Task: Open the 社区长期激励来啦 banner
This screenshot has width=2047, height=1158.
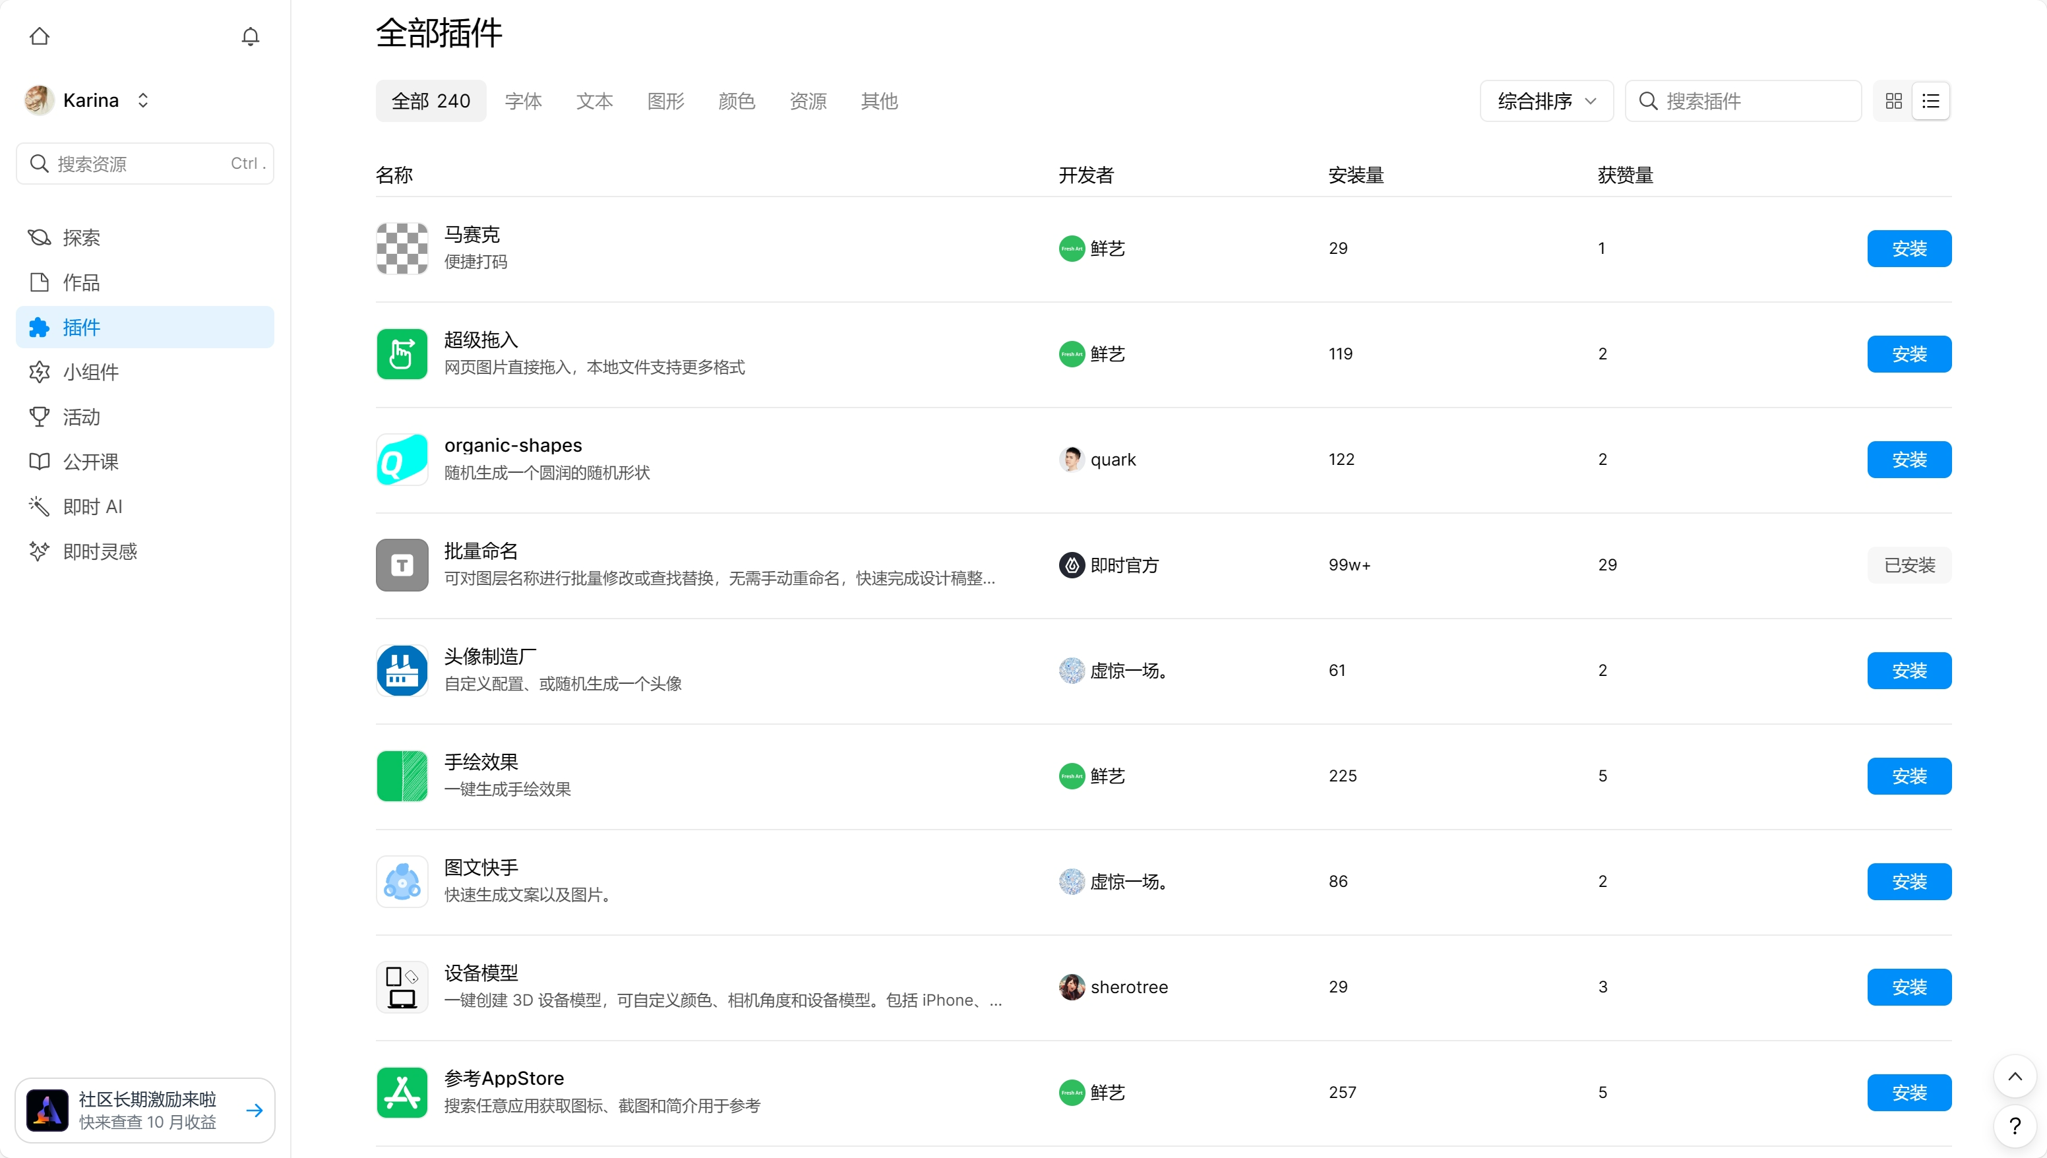Action: pyautogui.click(x=144, y=1111)
